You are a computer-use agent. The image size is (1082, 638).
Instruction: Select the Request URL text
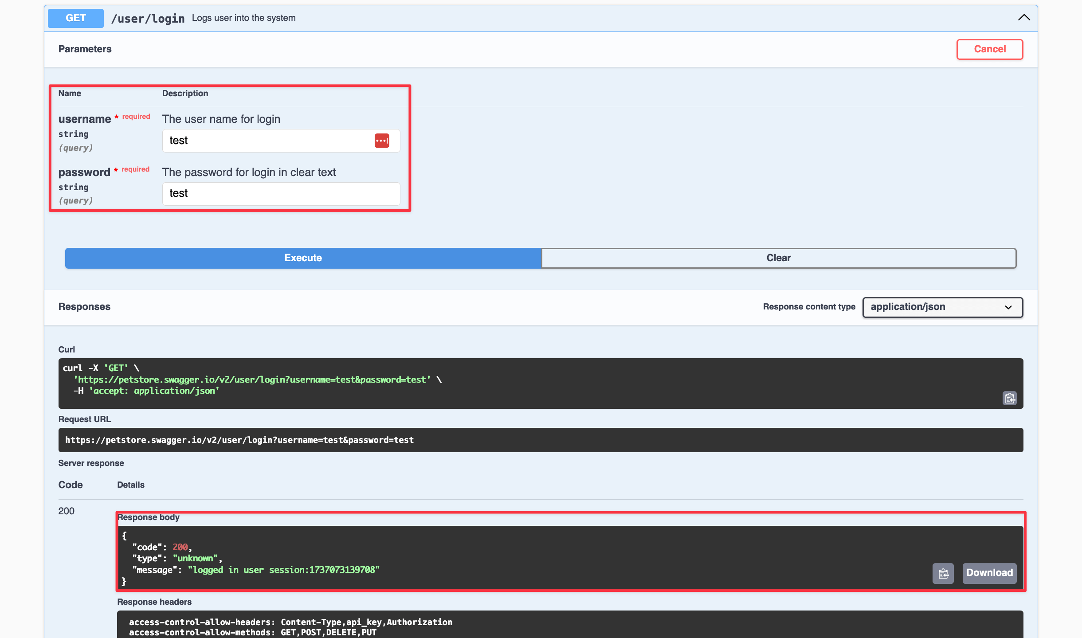click(x=239, y=440)
